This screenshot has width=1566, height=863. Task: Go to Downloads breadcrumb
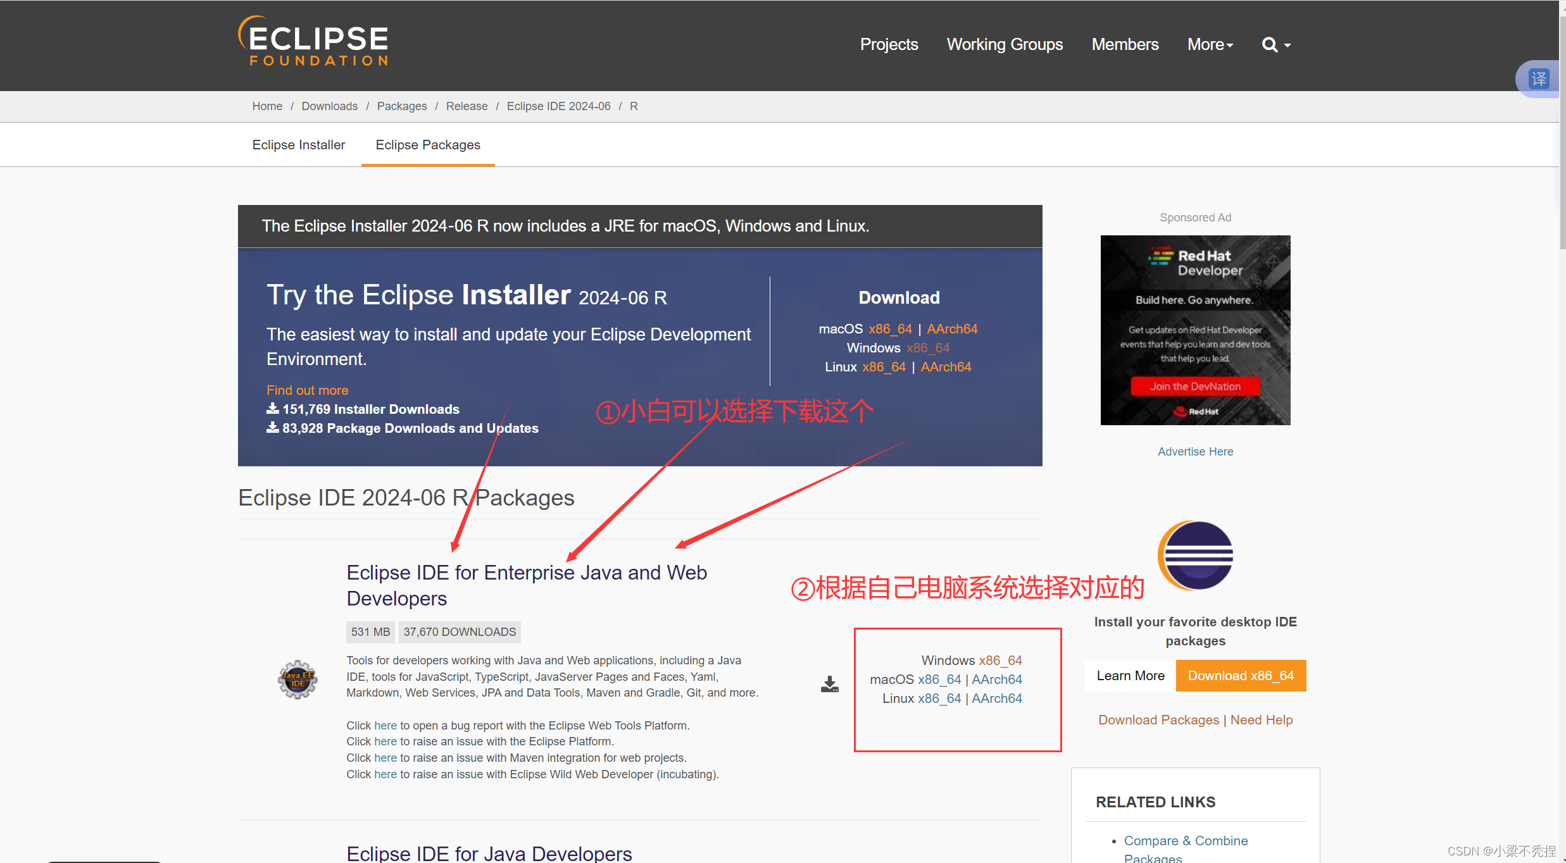(329, 106)
